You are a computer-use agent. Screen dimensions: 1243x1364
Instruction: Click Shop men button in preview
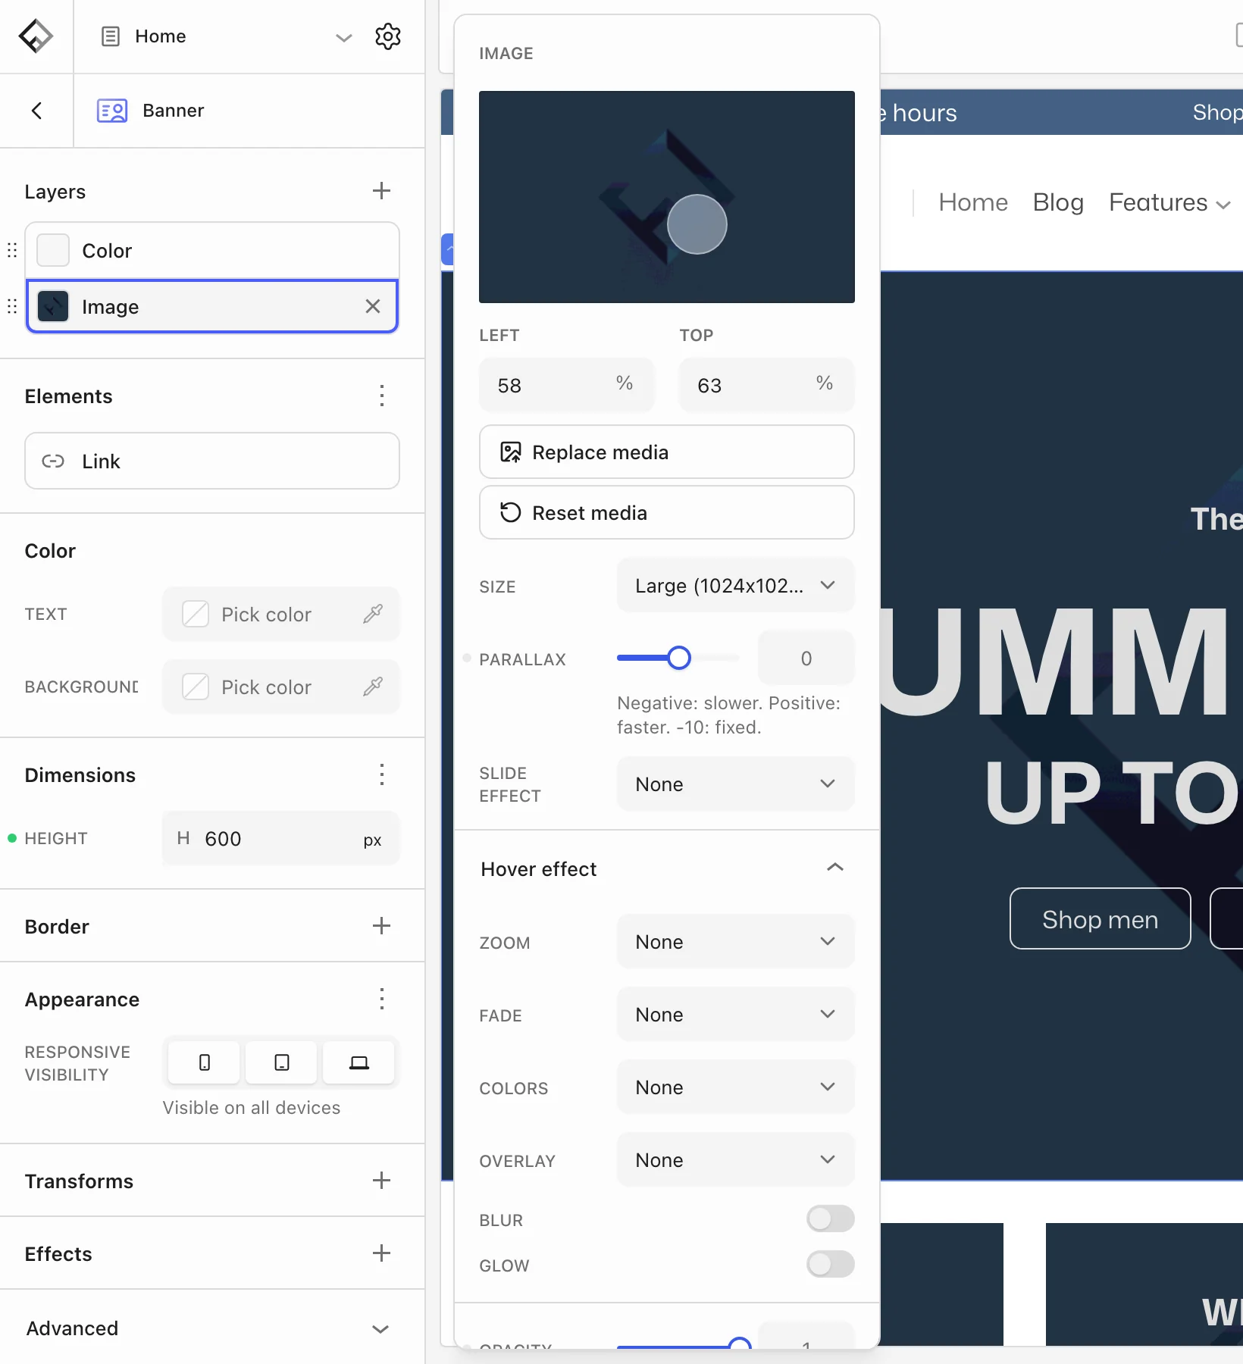[x=1100, y=918]
